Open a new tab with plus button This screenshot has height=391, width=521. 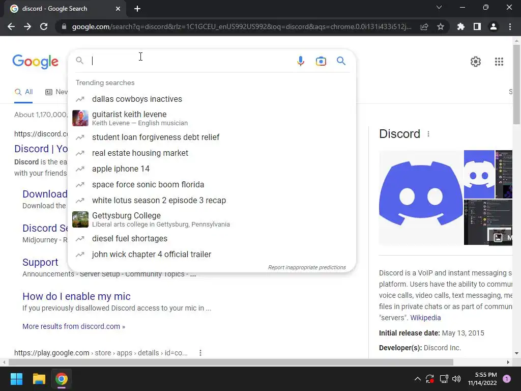pyautogui.click(x=137, y=9)
